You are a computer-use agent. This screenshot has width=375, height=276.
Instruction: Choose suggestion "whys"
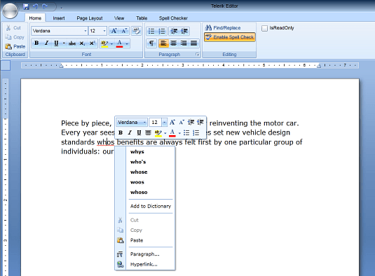point(145,152)
